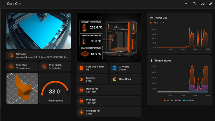This screenshot has height=121, width=215.
Task: Click the pencil edit dashboard icon
Action: coord(211,4)
